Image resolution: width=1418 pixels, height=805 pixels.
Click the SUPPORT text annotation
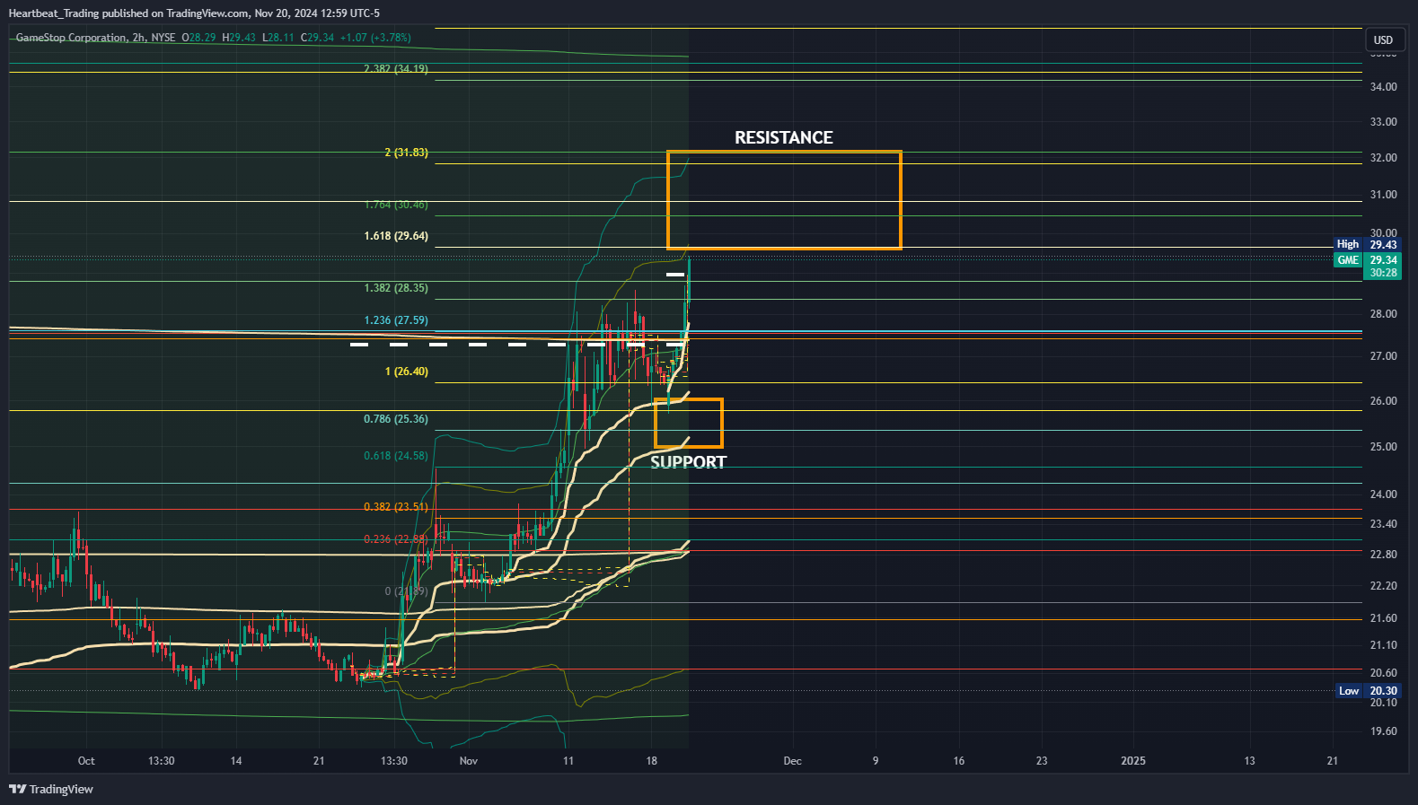click(x=689, y=462)
